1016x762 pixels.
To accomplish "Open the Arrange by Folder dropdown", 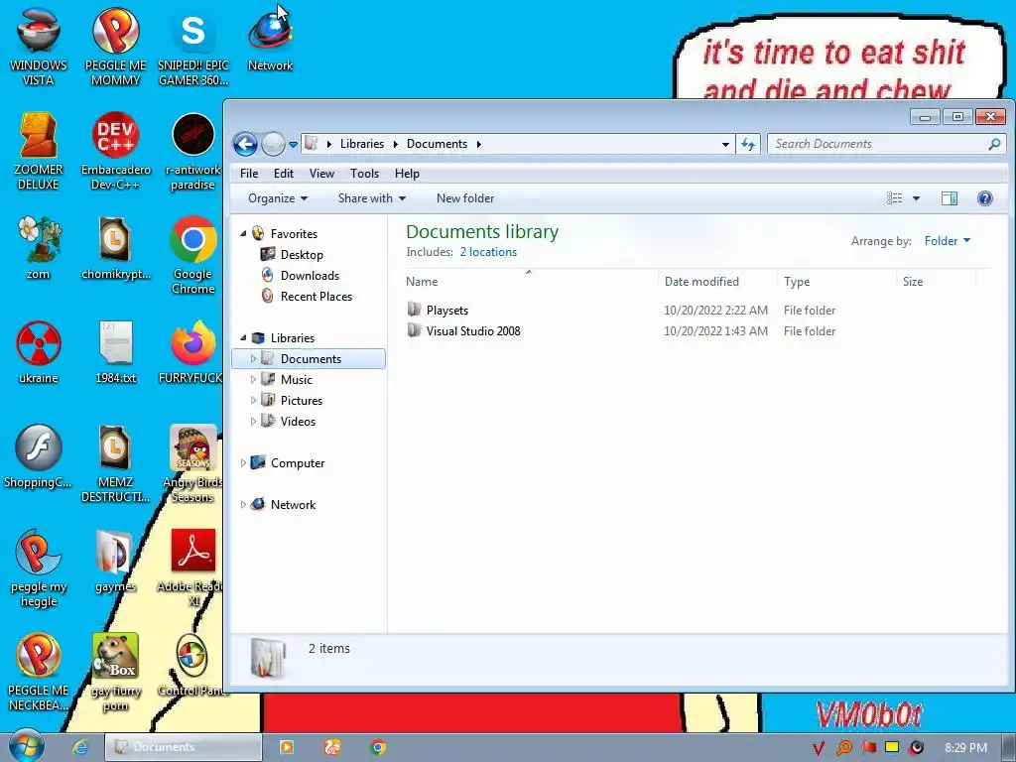I will click(947, 241).
